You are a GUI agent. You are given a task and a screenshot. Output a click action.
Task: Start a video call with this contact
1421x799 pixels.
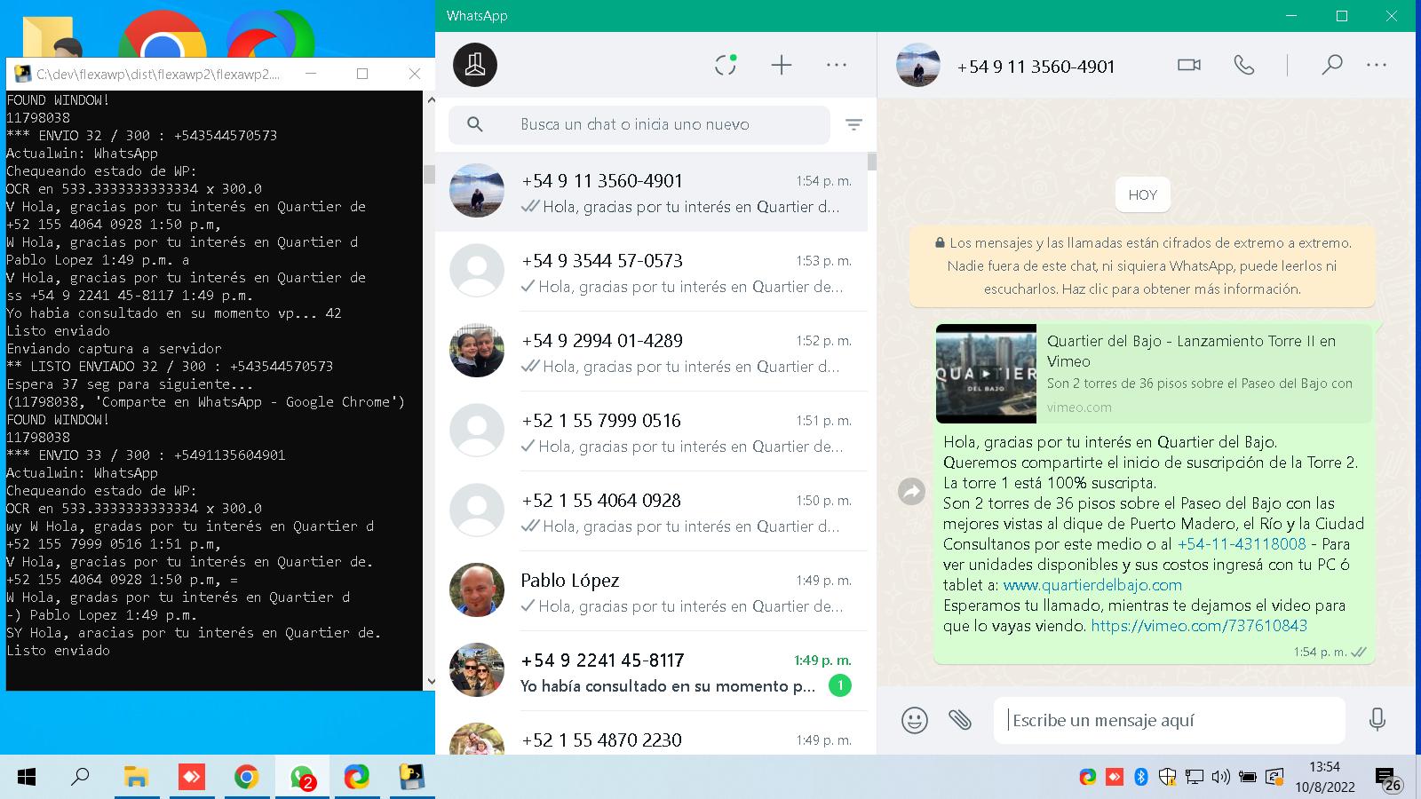(1189, 65)
